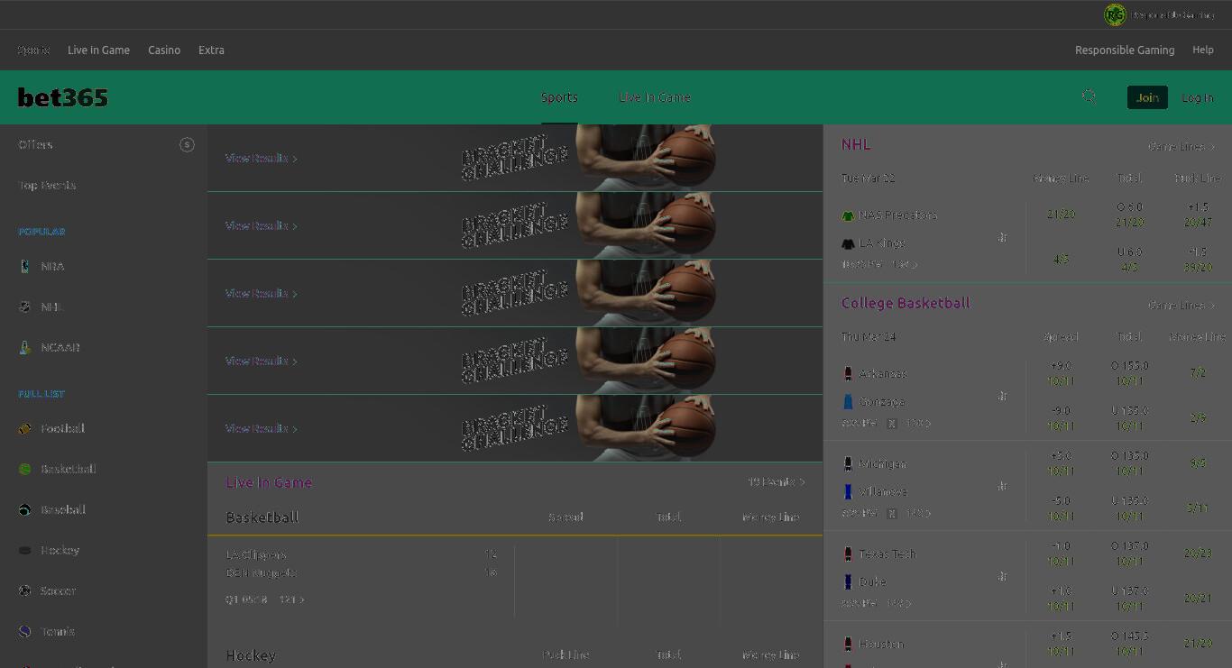This screenshot has height=668, width=1232.
Task: Select Sports in the top gray bar
Action: tap(33, 50)
